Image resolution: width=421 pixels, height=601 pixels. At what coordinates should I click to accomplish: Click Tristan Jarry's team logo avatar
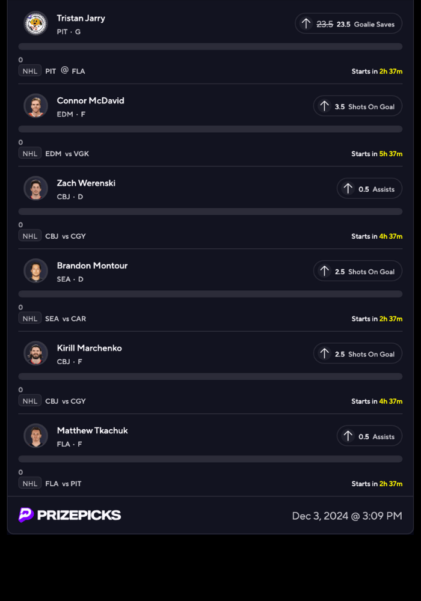[x=35, y=23]
